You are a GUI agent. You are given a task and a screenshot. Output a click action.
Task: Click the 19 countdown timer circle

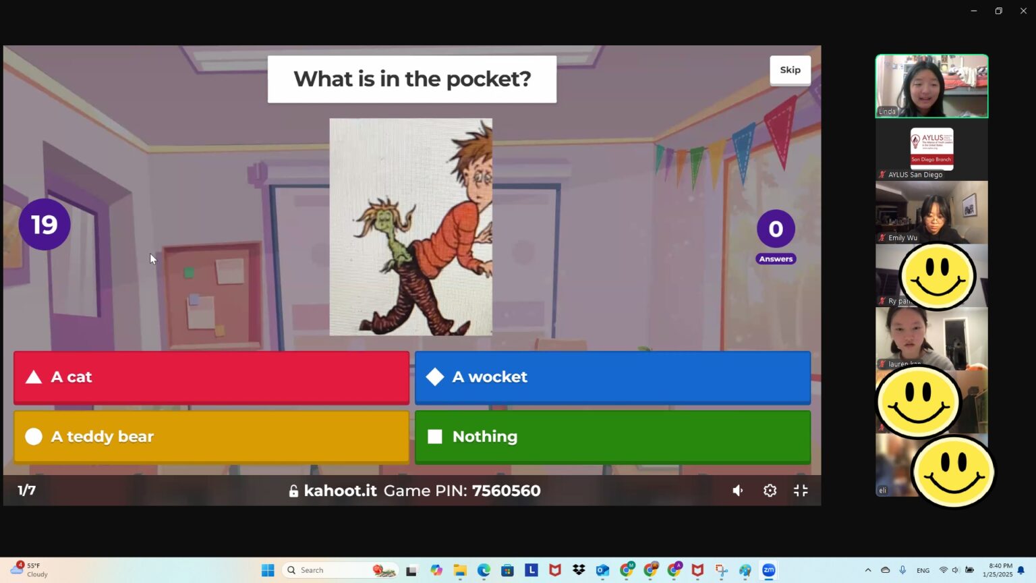click(45, 224)
